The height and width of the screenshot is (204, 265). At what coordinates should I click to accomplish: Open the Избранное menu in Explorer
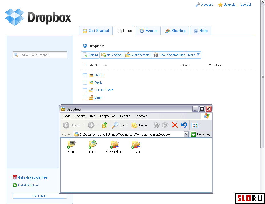108,116
